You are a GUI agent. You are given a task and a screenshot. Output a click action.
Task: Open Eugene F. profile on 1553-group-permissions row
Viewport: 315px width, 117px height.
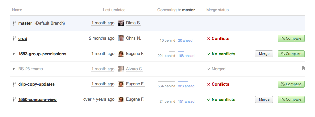point(135,54)
